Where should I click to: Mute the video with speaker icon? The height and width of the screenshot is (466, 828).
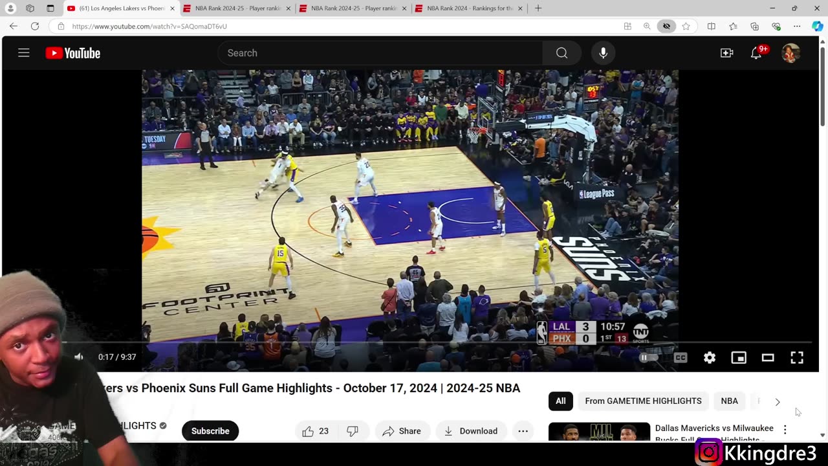click(x=79, y=357)
